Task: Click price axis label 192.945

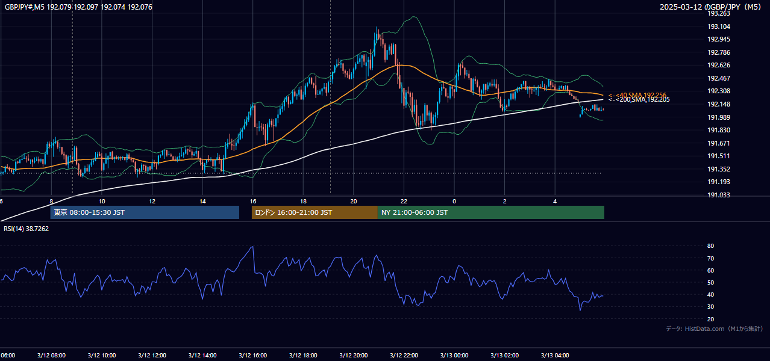Action: [x=719, y=39]
